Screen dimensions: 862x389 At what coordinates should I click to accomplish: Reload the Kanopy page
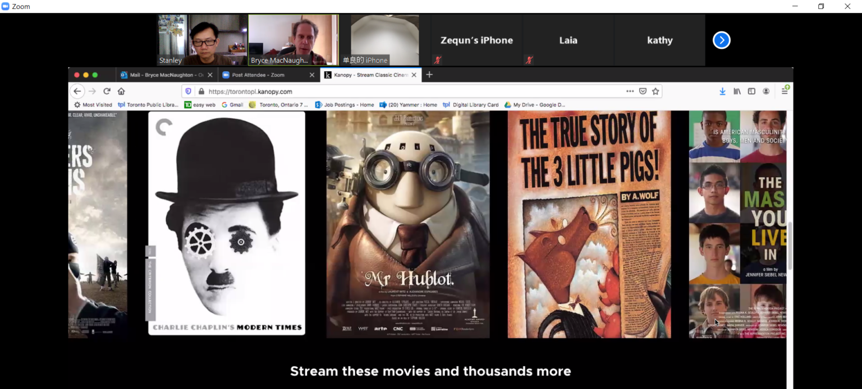107,91
